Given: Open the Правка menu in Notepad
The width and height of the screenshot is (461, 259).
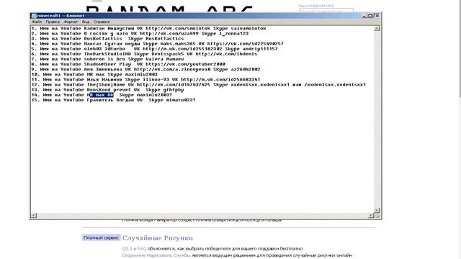Looking at the screenshot, I should tap(53, 22).
